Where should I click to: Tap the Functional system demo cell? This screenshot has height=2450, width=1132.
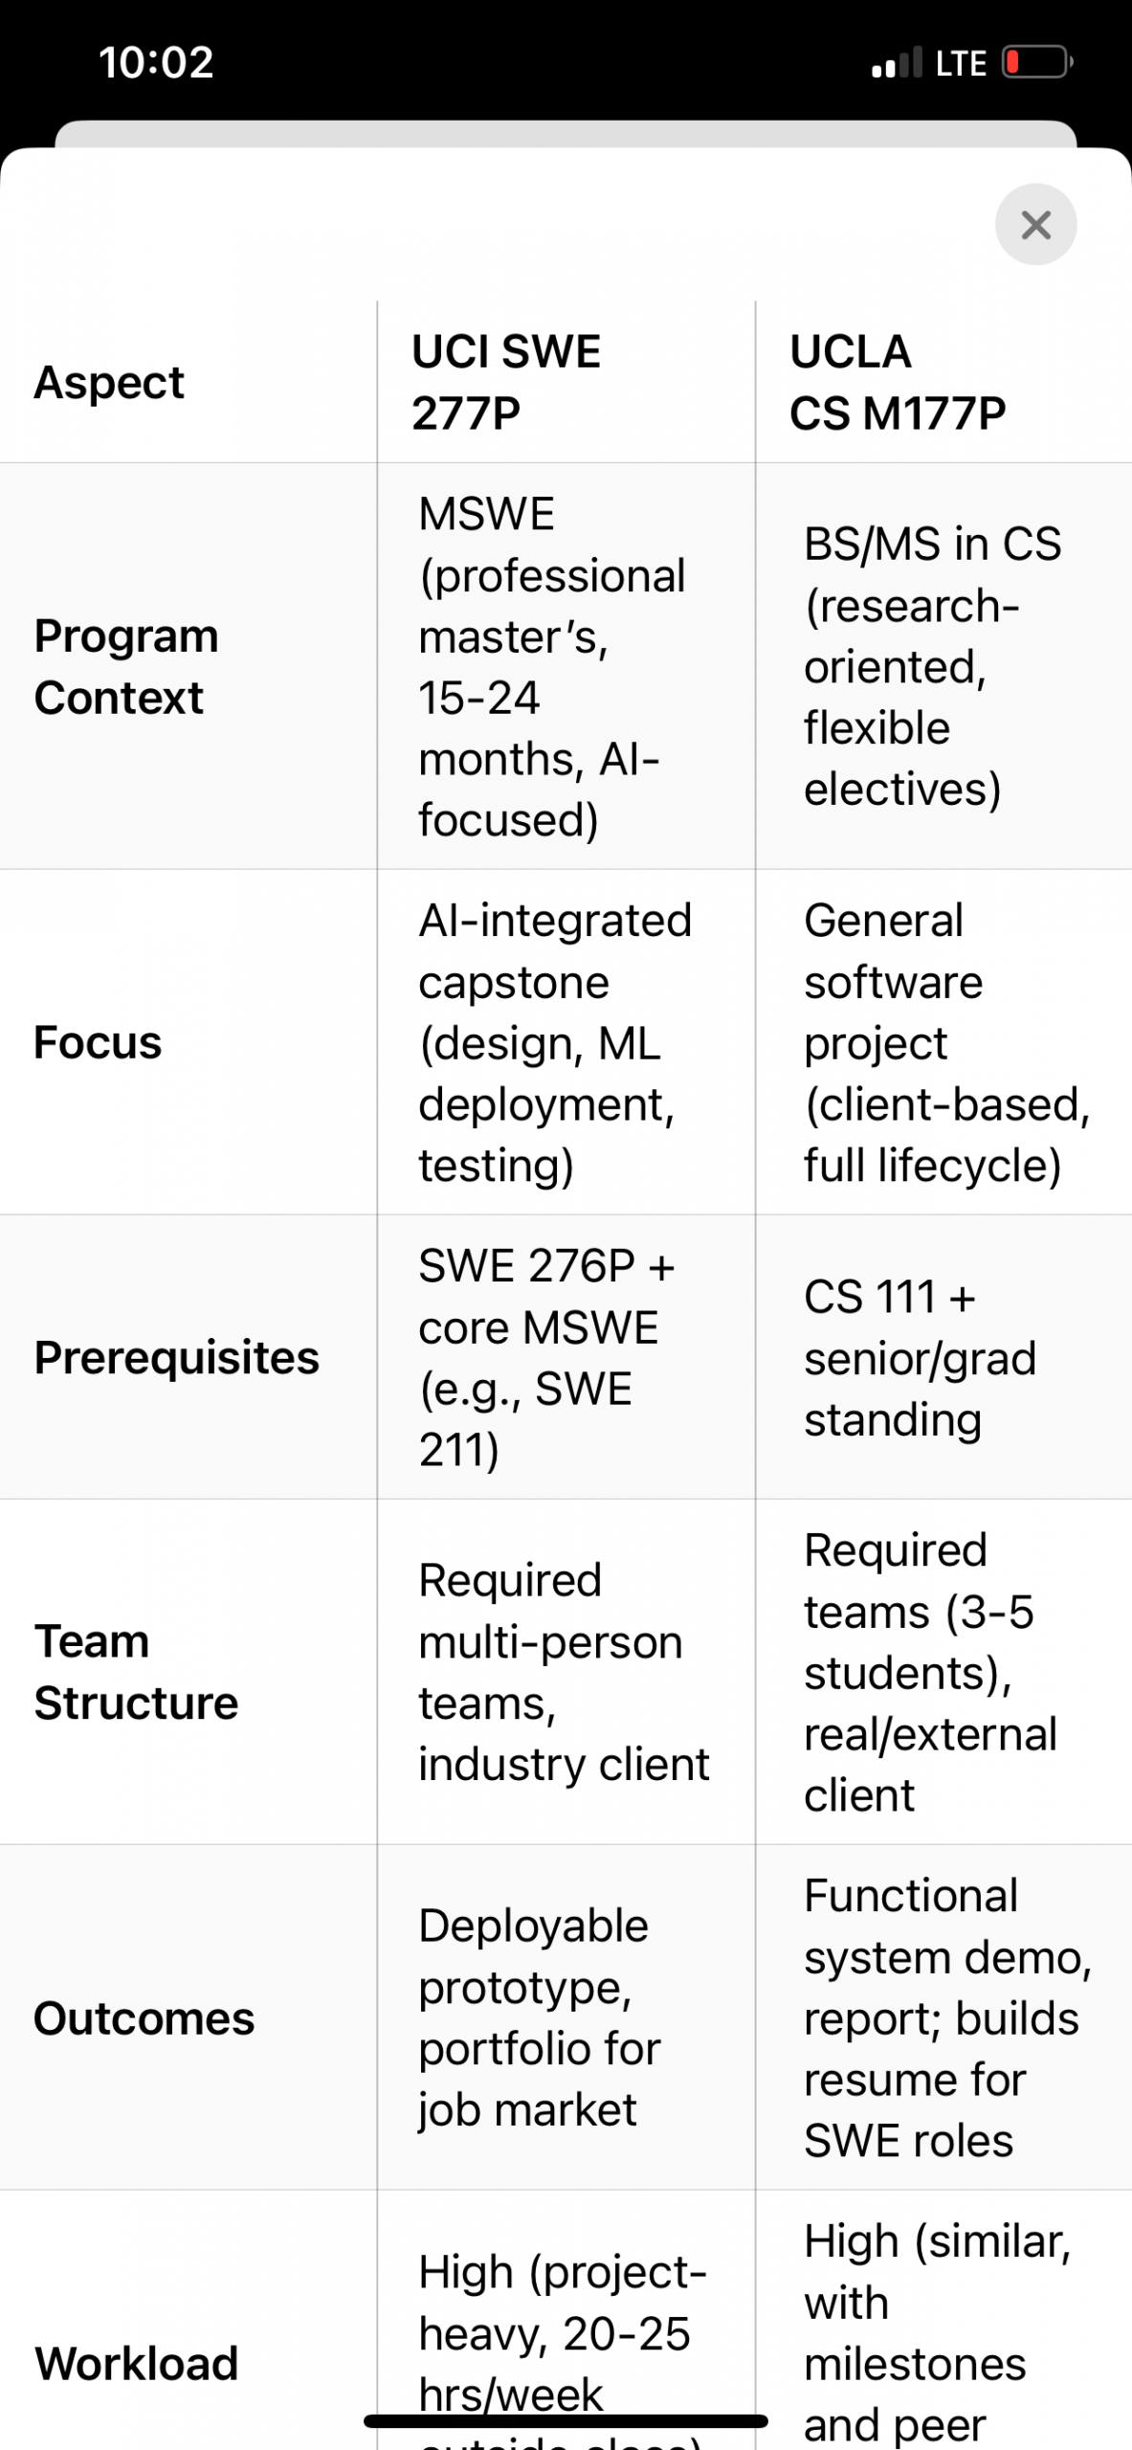tap(946, 2017)
